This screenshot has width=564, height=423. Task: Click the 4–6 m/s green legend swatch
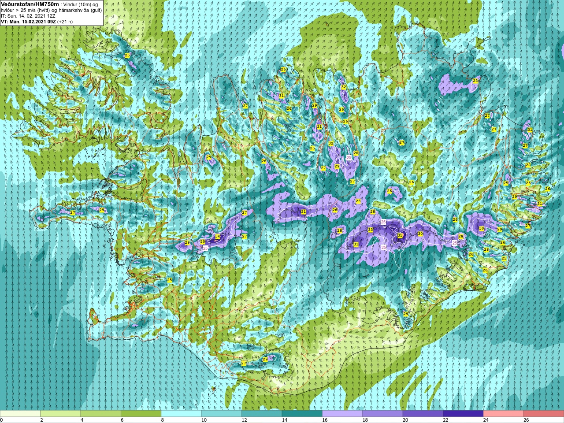click(x=101, y=414)
